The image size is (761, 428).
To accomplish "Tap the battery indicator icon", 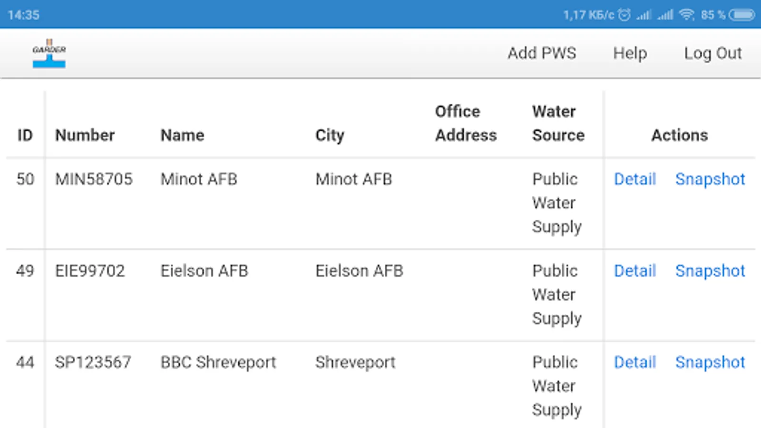I will click(x=741, y=15).
